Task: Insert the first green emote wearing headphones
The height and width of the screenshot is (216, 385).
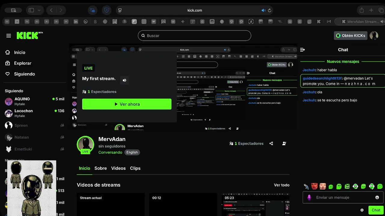Action: [355, 186]
